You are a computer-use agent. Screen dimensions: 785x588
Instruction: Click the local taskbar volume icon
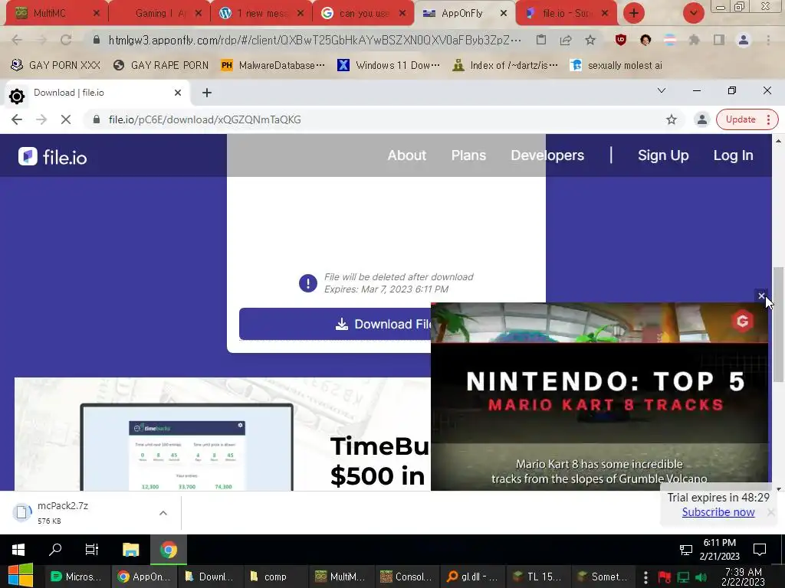click(701, 577)
